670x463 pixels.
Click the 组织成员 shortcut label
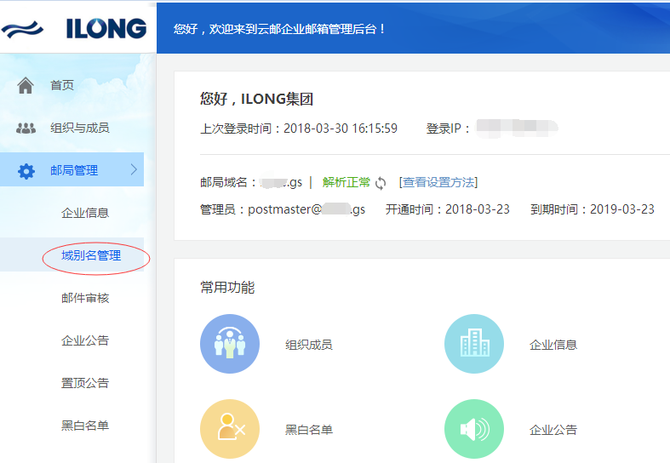[308, 345]
